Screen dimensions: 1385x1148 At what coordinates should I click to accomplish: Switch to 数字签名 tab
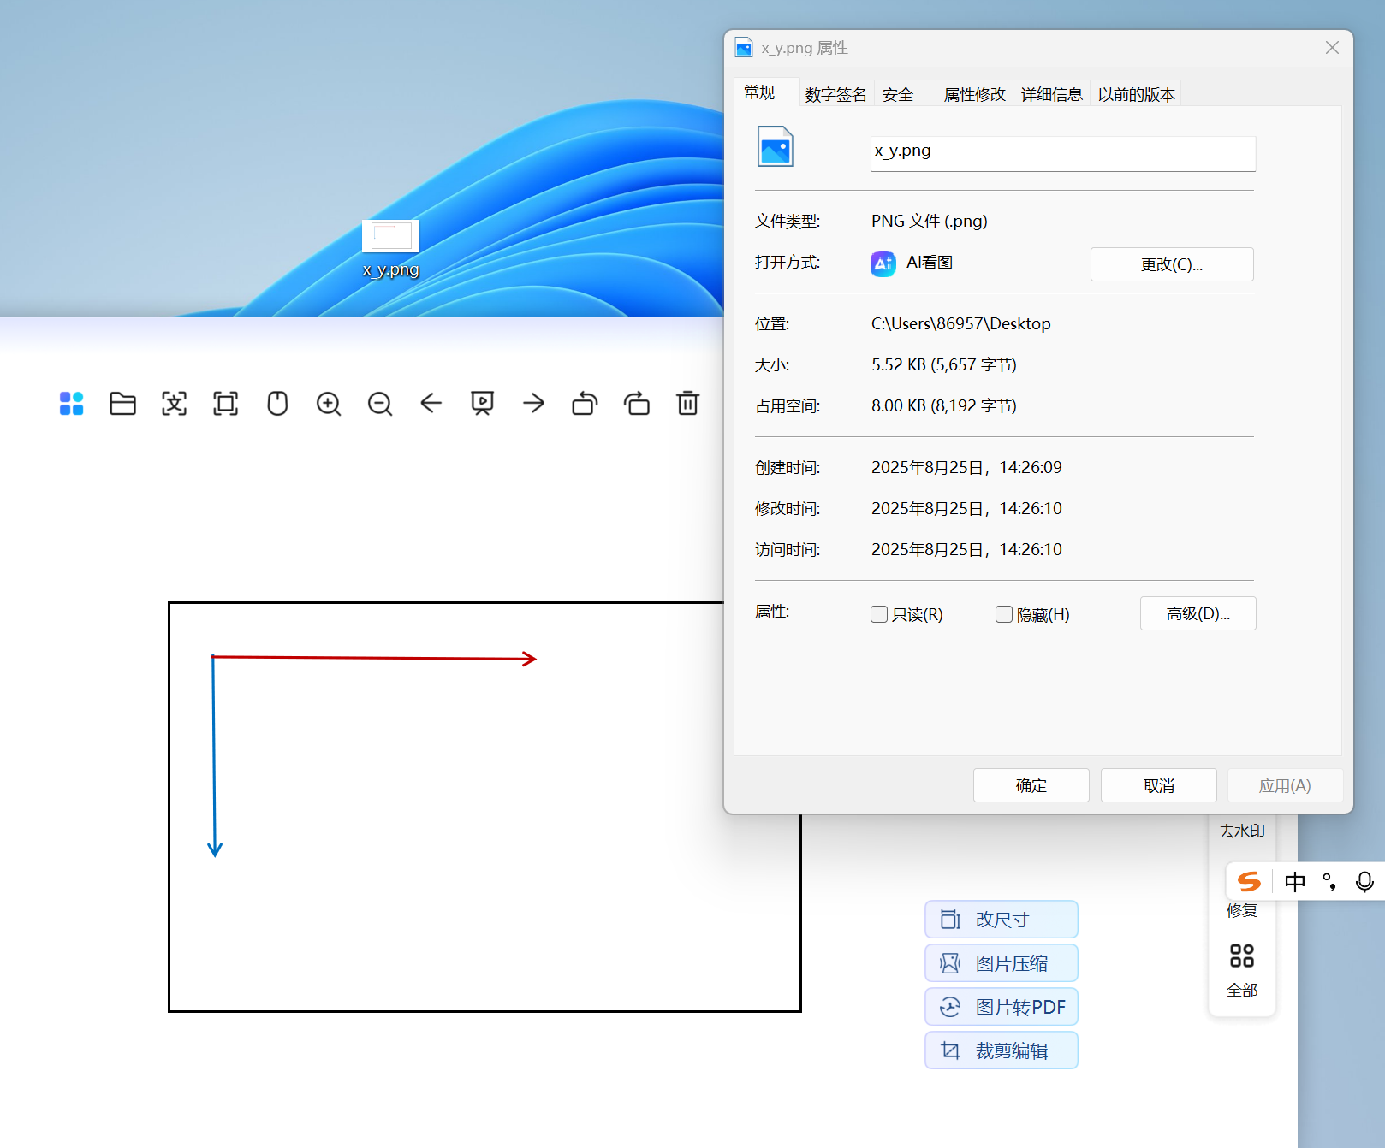pyautogui.click(x=835, y=94)
